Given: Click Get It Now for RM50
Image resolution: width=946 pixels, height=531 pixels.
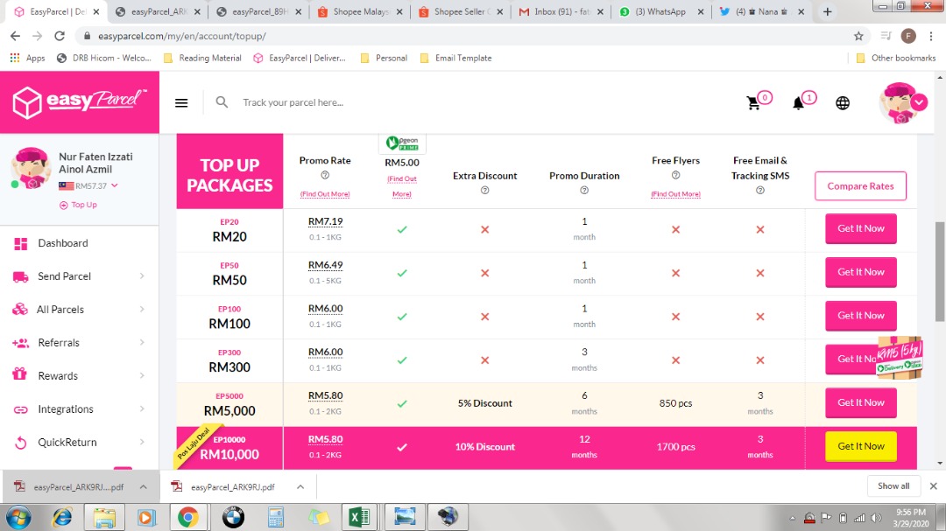Looking at the screenshot, I should pyautogui.click(x=860, y=272).
